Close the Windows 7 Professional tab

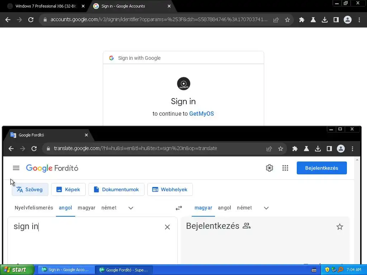pos(83,6)
